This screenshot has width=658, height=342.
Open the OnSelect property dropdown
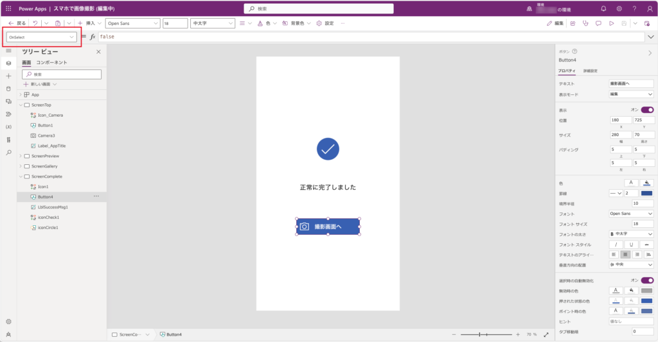40,37
